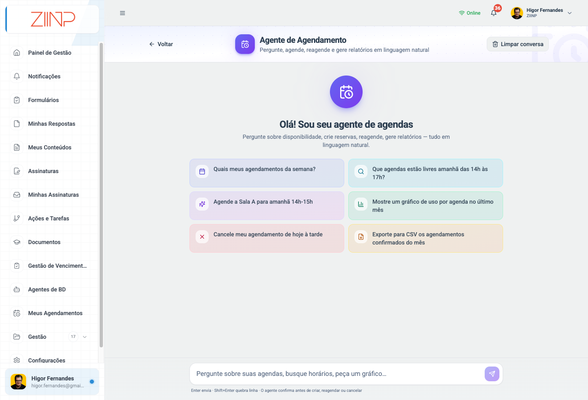The height and width of the screenshot is (400, 588).
Task: Click the Formulários clipboard icon
Action: [17, 100]
